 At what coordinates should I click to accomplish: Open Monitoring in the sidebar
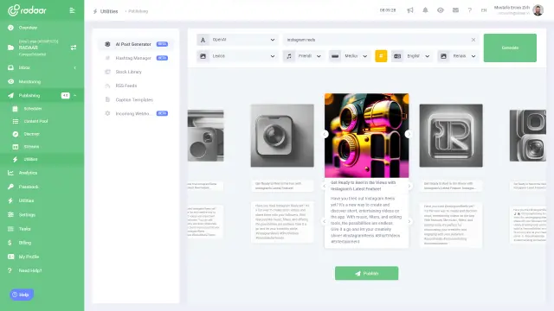29,82
